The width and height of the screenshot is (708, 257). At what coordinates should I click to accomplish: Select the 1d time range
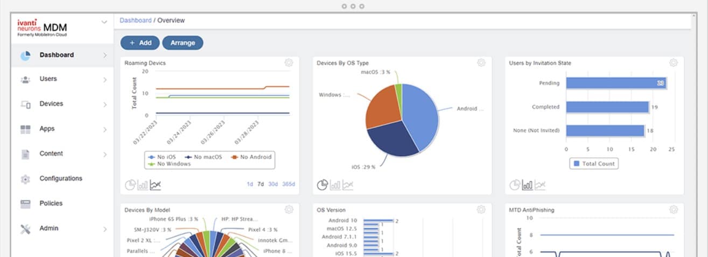point(250,185)
